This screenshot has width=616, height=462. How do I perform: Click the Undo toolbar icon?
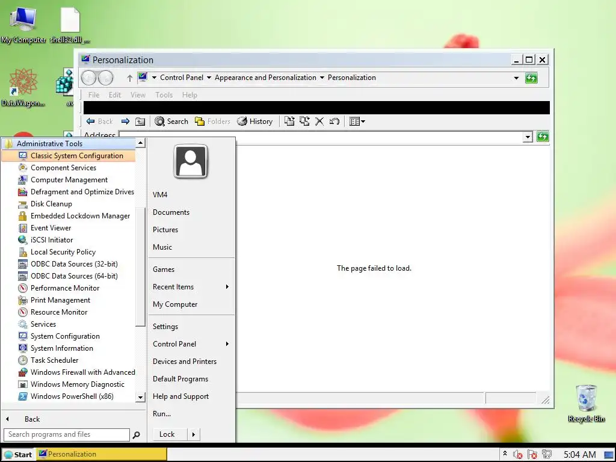[334, 122]
